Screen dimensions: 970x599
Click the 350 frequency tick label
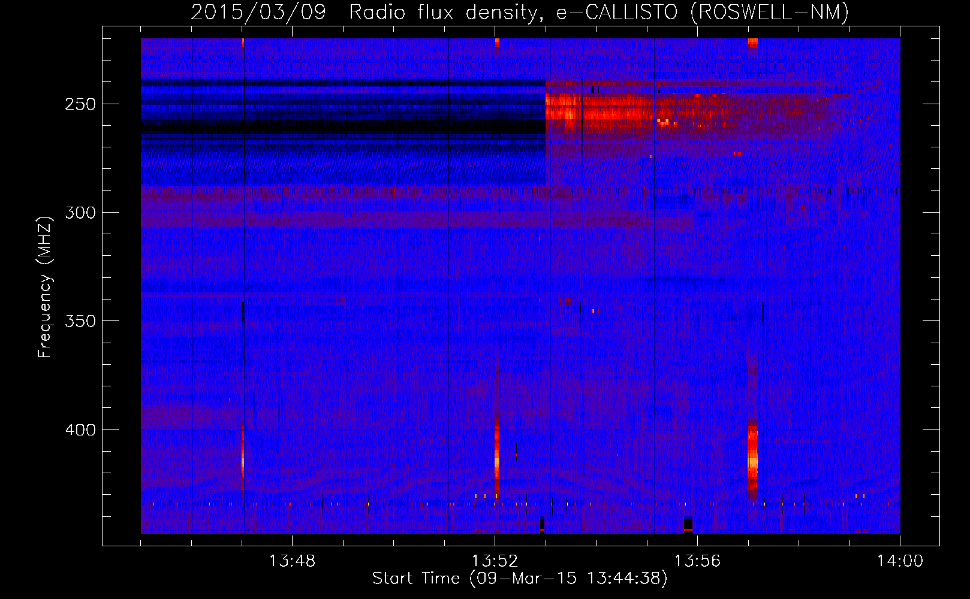80,321
